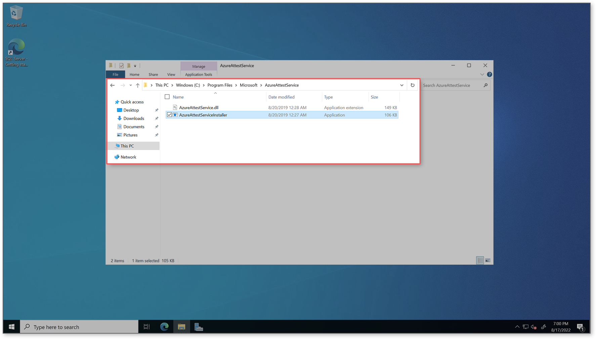This screenshot has width=596, height=339.
Task: Switch to the Home ribbon tab
Action: pyautogui.click(x=134, y=74)
